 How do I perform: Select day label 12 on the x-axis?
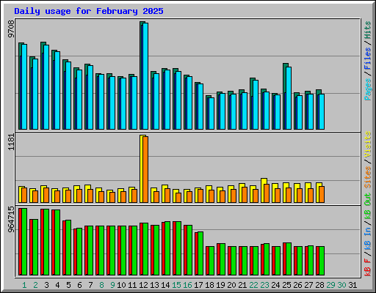(143, 285)
